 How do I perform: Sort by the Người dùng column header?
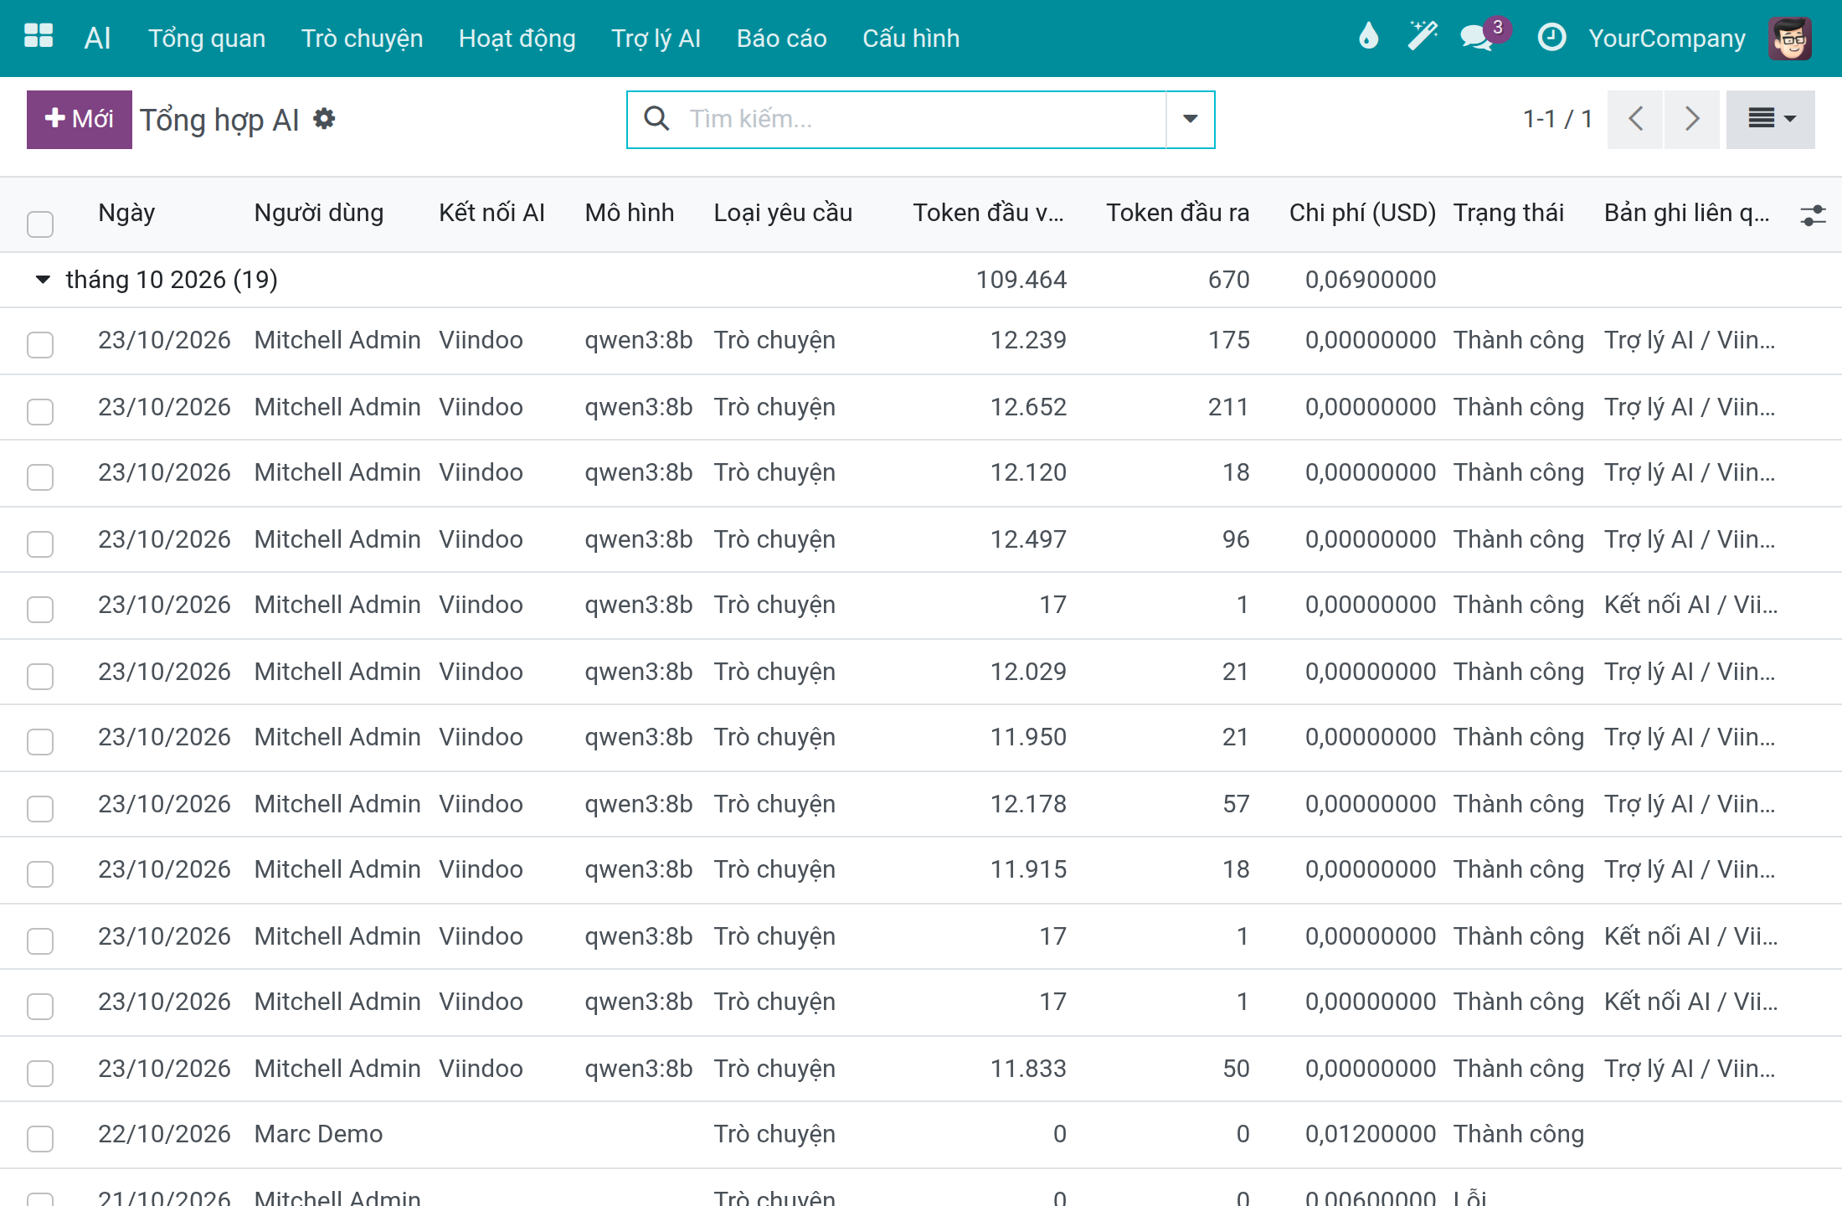click(x=319, y=213)
